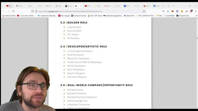This screenshot has width=198, height=111.
Task: Click the 2.4 DEVELOPER/ARTISTIC ROLE heading
Action: coord(84,47)
